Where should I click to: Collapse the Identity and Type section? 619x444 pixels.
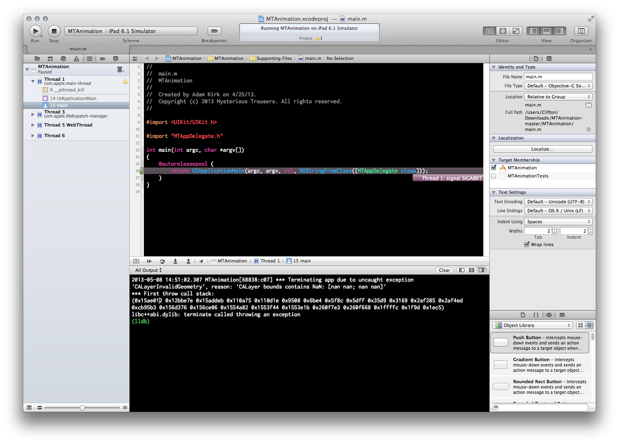point(494,67)
